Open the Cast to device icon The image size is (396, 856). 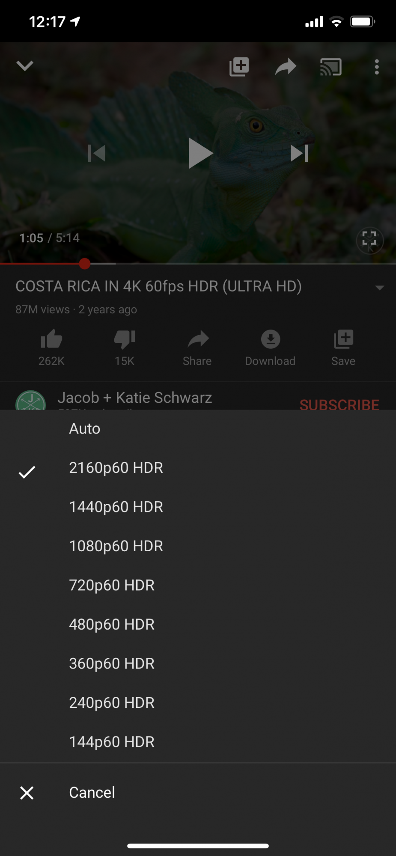(x=331, y=67)
